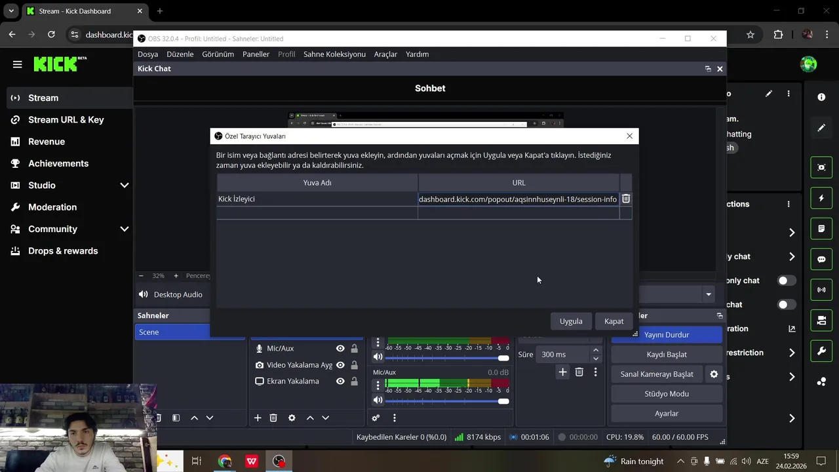Expand the Community section in Kick sidebar
The width and height of the screenshot is (839, 472).
124,229
